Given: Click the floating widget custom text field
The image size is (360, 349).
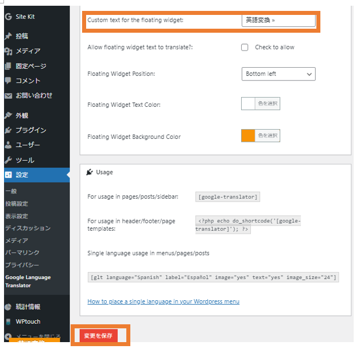Looking at the screenshot, I should (278, 20).
